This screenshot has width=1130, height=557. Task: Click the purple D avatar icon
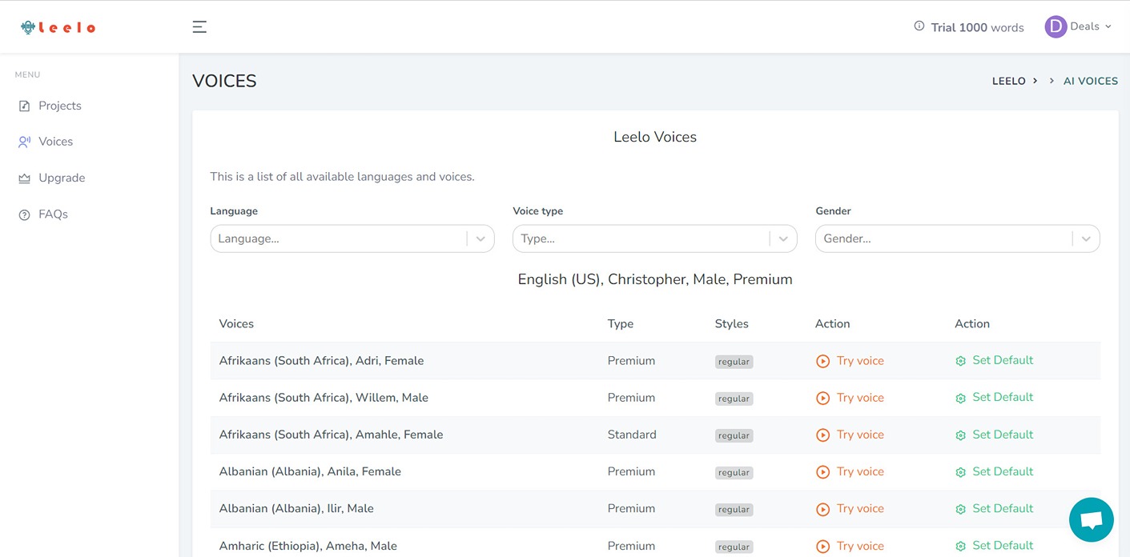point(1056,26)
